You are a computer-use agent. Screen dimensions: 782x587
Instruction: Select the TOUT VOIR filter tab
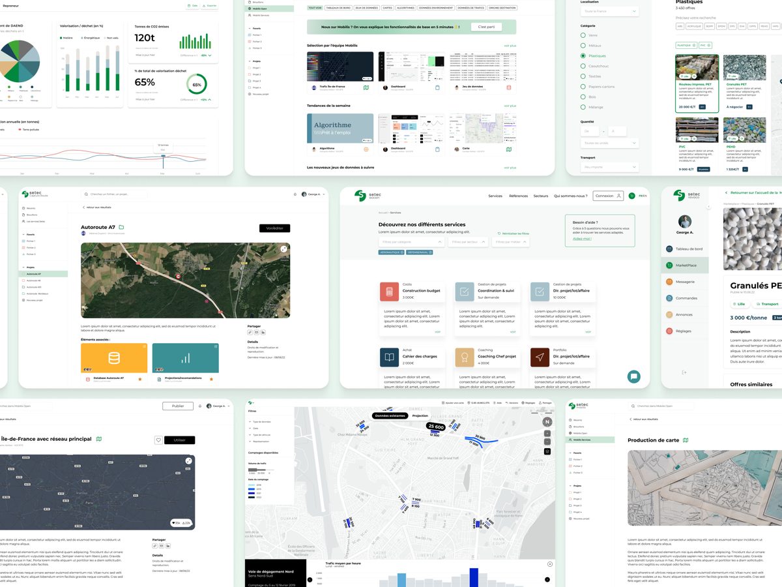point(315,8)
